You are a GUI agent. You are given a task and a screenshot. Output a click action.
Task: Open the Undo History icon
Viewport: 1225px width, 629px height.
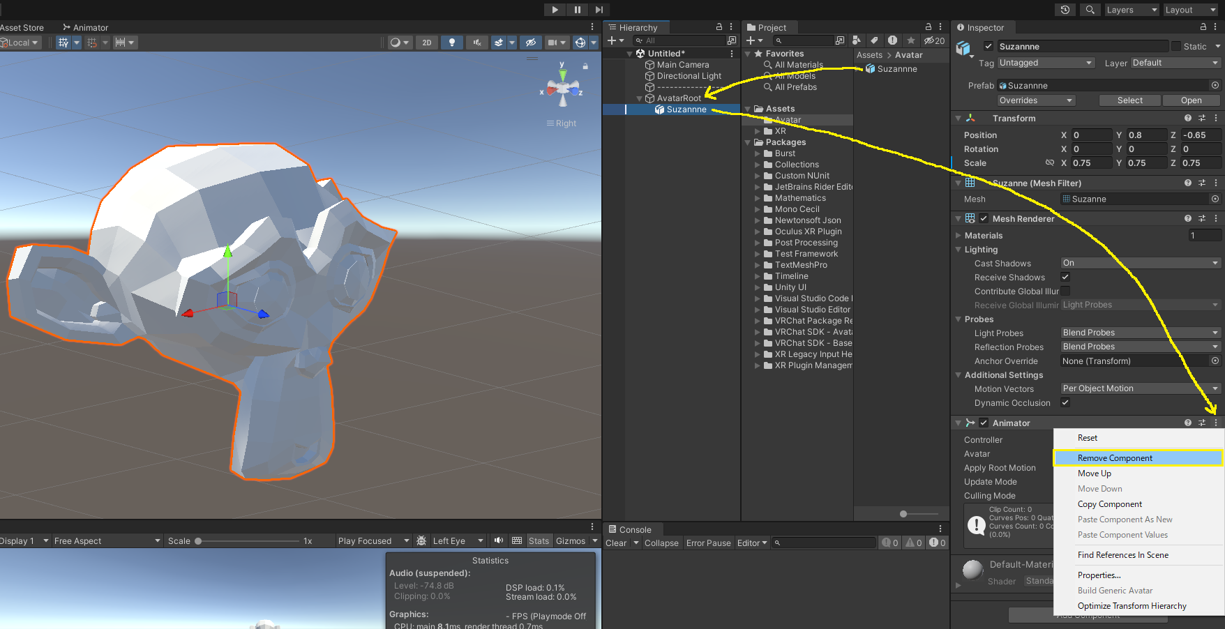pos(1065,10)
